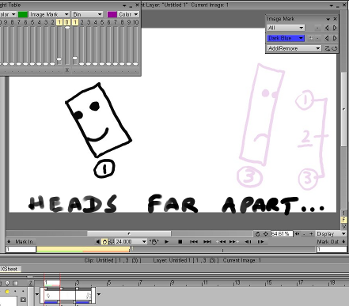Open the Bin dropdown in Light Table

tap(87, 14)
